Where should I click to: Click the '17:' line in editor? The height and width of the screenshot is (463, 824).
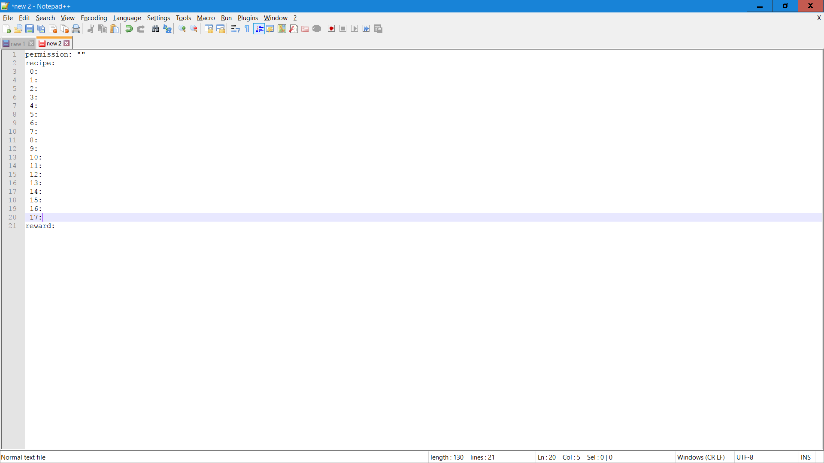pos(36,217)
